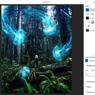The width and height of the screenshot is (95, 95).
Task: Open the Jelly World document title dropdown
Action: pos(47,2)
